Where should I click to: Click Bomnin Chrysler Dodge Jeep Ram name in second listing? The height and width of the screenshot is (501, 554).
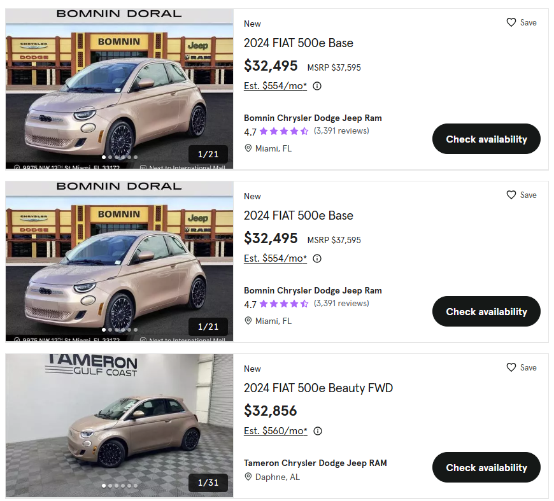tap(313, 290)
